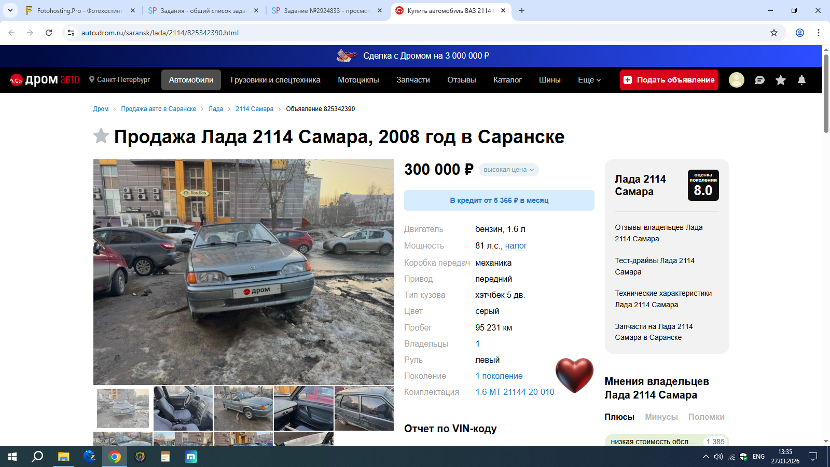The height and width of the screenshot is (467, 830).
Task: Follow the 'Дром' breadcrumb link
Action: click(x=101, y=109)
